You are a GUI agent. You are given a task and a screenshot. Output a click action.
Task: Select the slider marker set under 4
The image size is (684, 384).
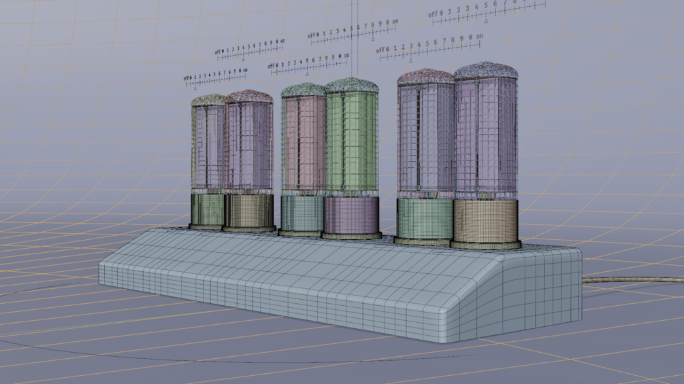coord(244,60)
